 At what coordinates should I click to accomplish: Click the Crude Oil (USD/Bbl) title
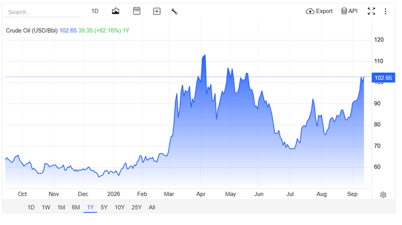click(x=32, y=31)
